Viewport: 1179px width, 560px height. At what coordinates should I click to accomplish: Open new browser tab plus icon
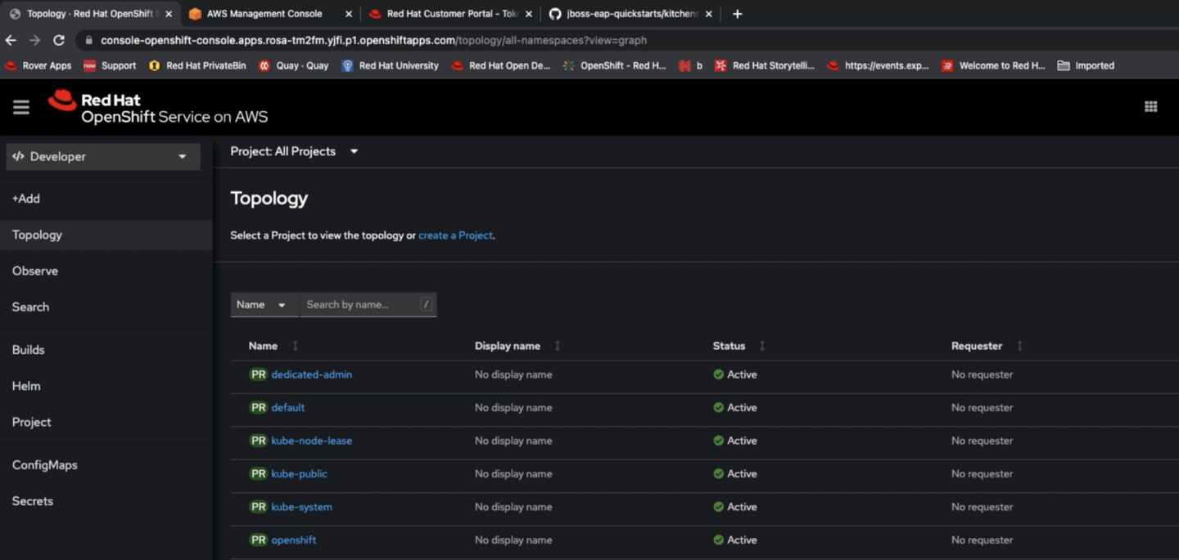[x=737, y=14]
